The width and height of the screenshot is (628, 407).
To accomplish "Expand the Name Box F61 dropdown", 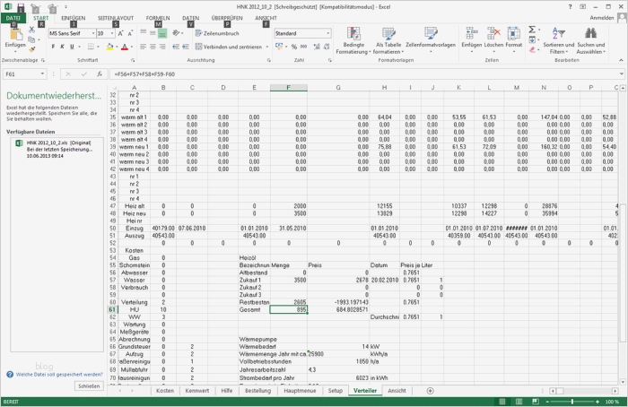I will [42, 74].
